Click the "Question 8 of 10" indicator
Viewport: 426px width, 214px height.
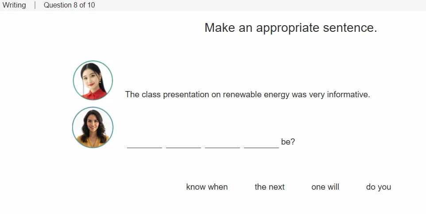pos(69,5)
